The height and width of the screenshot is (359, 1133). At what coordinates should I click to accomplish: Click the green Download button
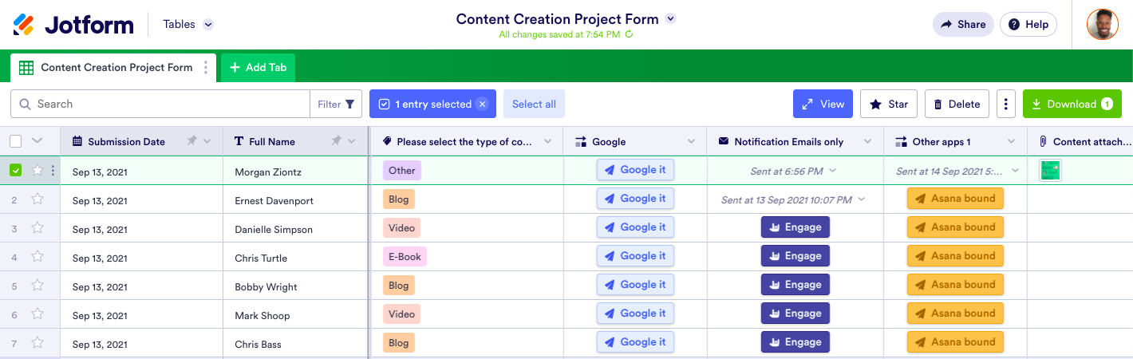[1072, 104]
